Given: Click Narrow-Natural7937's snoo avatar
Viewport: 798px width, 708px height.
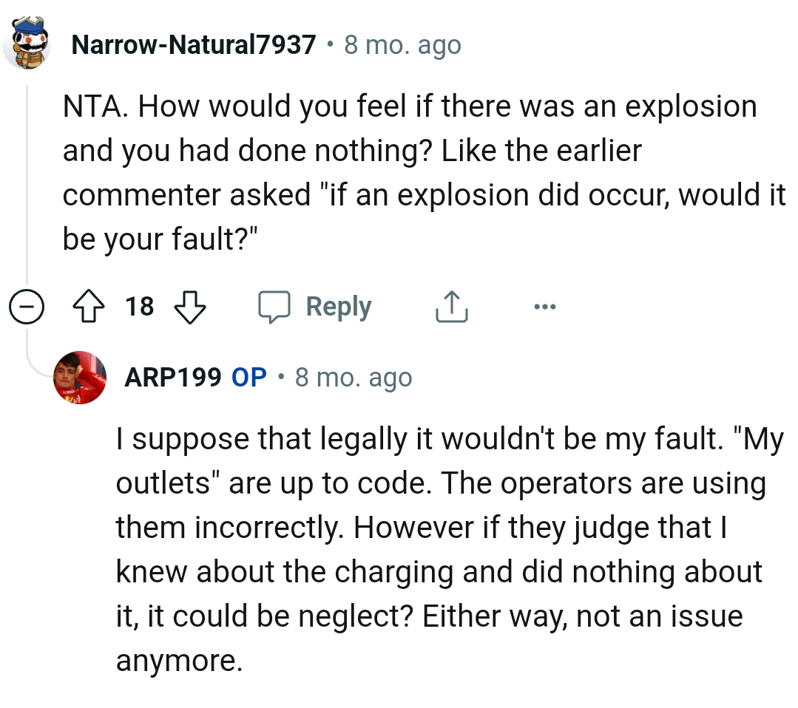Looking at the screenshot, I should tap(28, 46).
